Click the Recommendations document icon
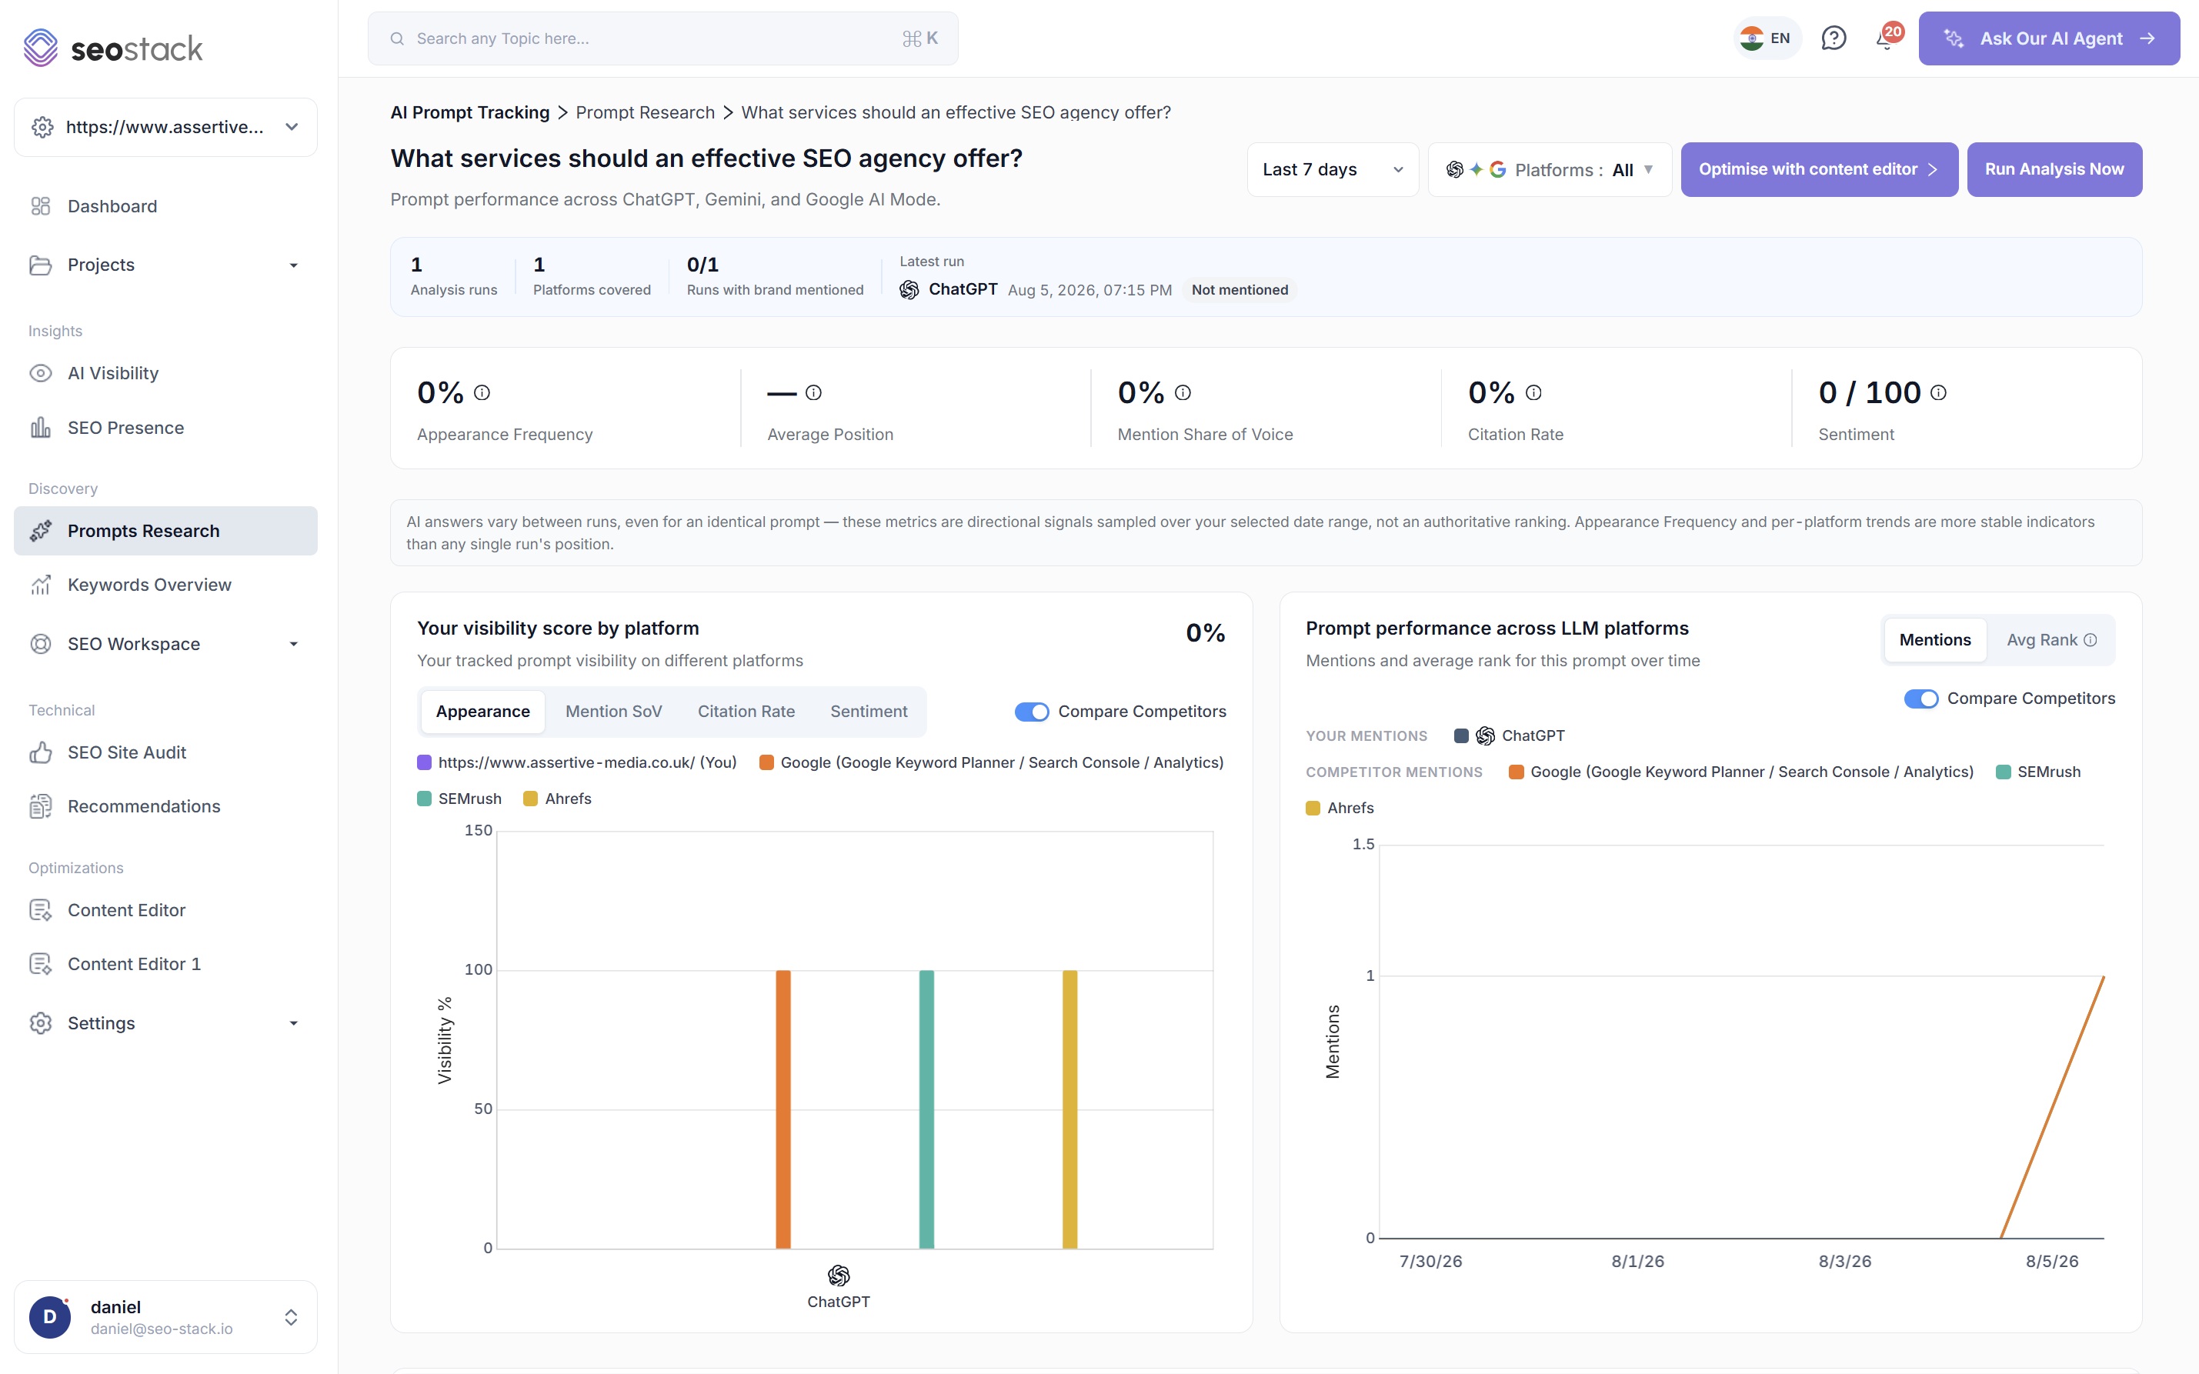 pos(41,806)
